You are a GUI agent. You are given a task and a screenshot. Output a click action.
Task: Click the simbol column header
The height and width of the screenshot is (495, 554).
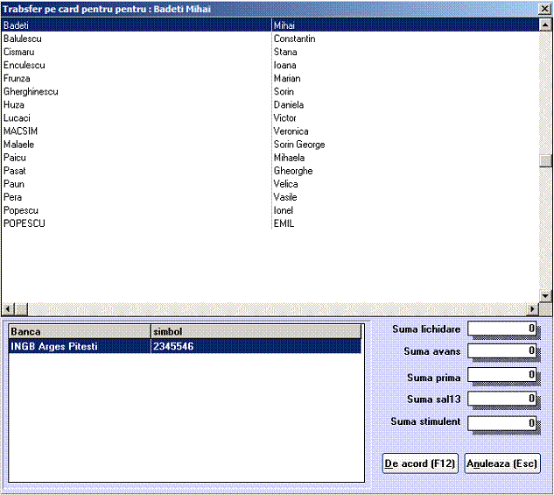254,332
